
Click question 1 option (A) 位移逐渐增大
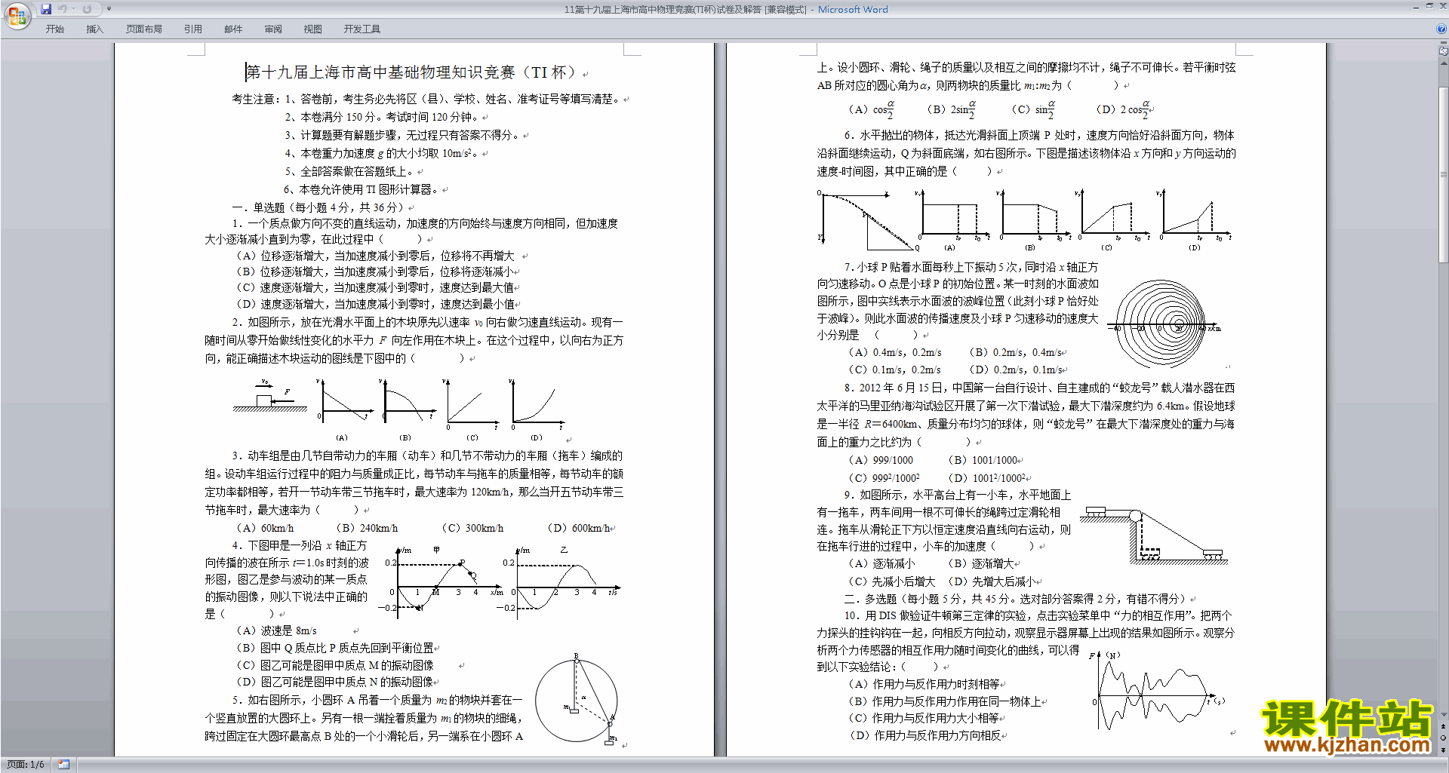pyautogui.click(x=375, y=256)
